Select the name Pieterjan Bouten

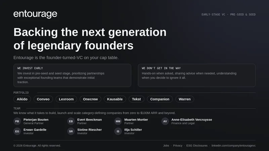tap(36, 119)
